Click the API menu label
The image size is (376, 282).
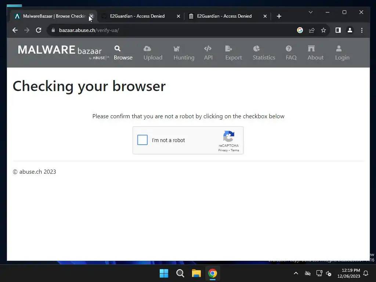208,58
